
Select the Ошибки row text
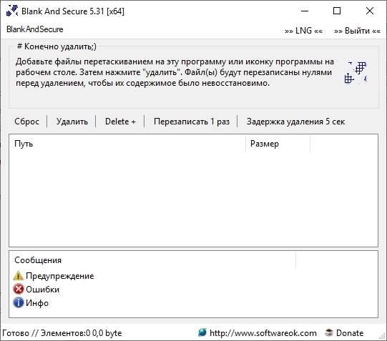[x=42, y=290]
